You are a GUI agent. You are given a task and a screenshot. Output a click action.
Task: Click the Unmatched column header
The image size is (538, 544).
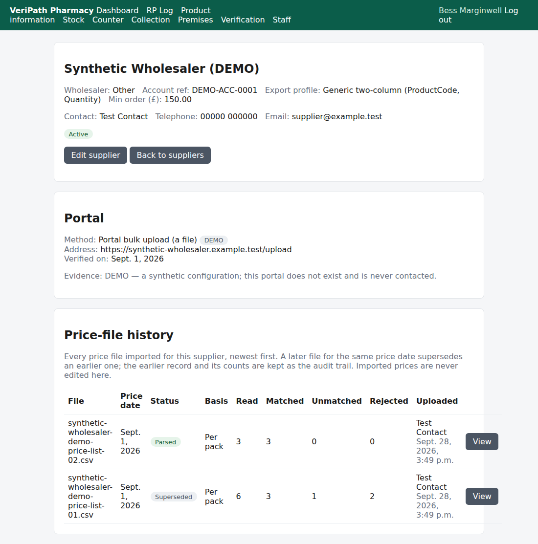pyautogui.click(x=336, y=401)
